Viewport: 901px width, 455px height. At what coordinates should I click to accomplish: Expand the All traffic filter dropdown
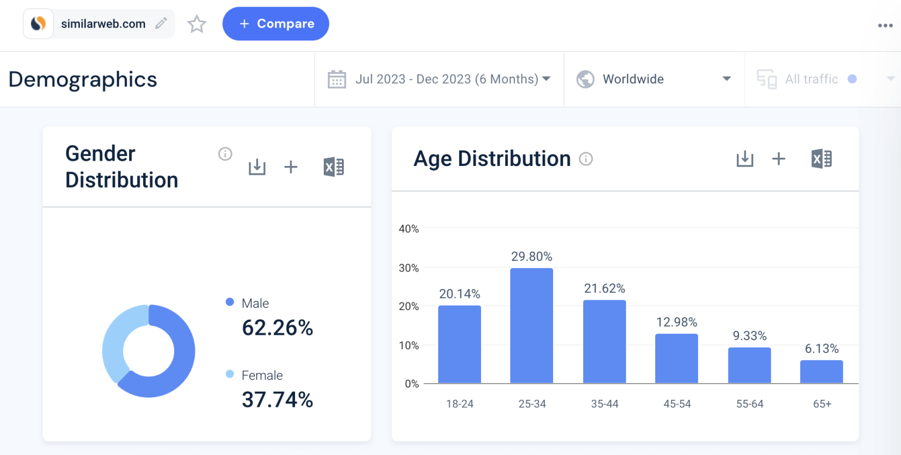click(x=891, y=79)
